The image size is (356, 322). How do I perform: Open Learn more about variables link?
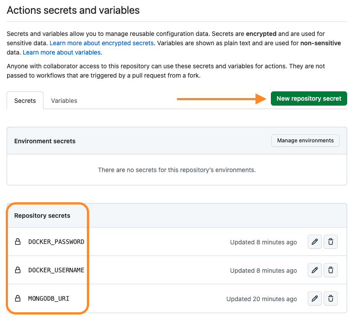tap(62, 52)
